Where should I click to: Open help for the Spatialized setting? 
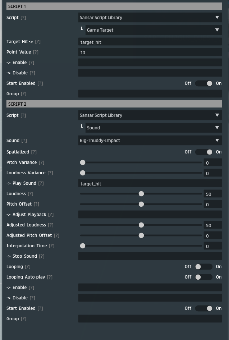[34, 152]
